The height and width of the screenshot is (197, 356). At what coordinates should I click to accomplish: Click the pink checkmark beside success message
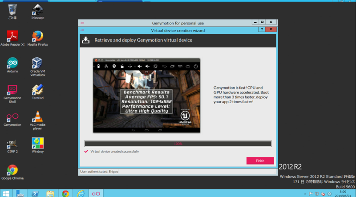click(86, 151)
